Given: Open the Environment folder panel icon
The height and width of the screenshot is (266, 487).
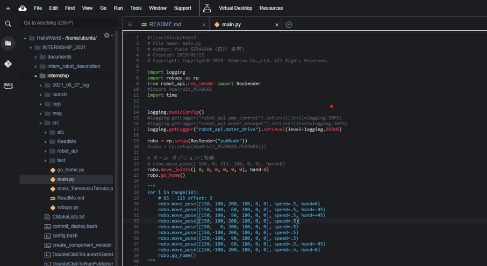Looking at the screenshot, I should 8,43.
